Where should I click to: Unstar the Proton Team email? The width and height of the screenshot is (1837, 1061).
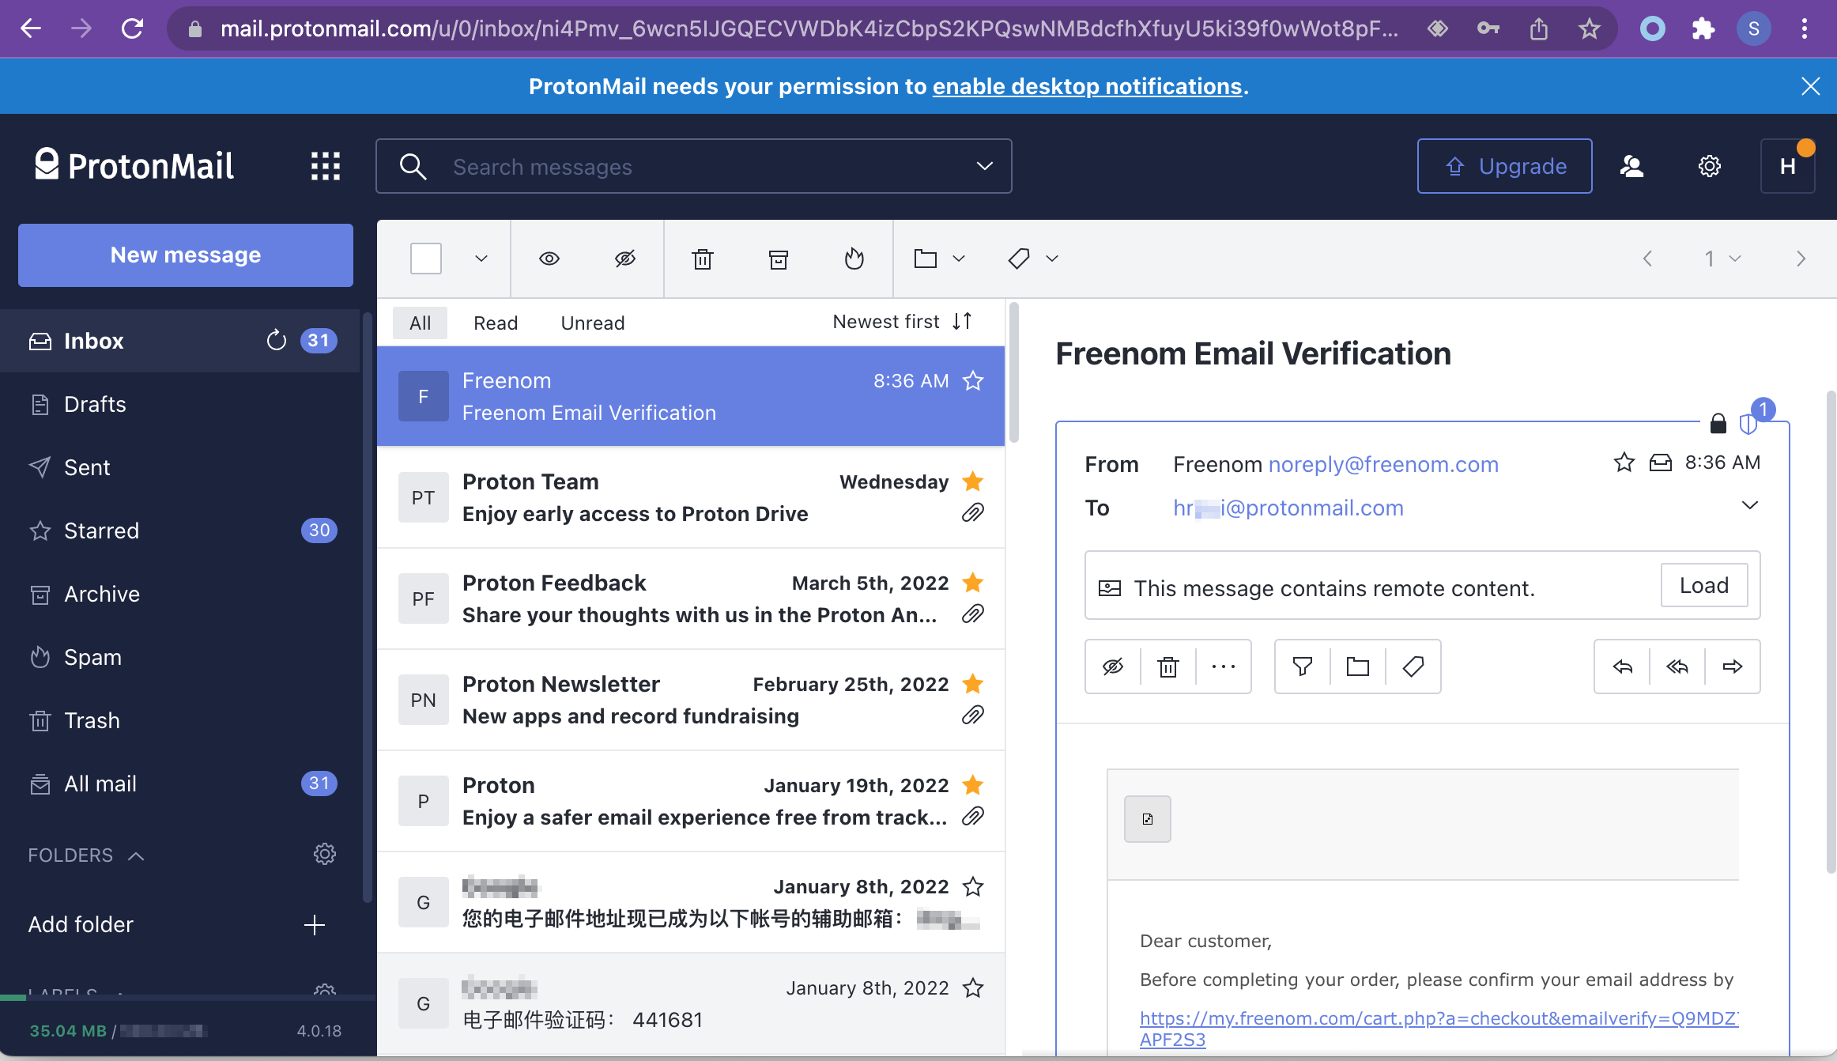973,481
